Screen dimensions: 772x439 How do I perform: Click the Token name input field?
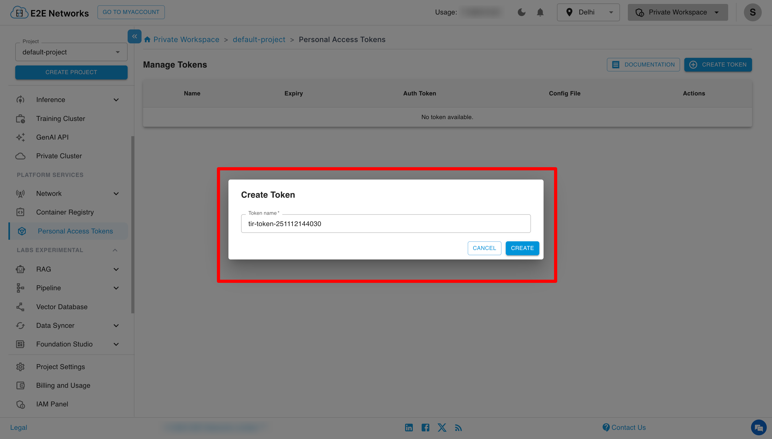point(385,224)
